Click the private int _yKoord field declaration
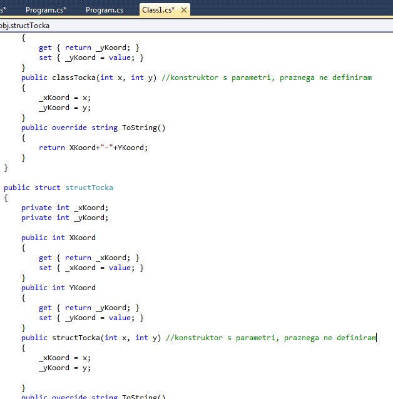The width and height of the screenshot is (393, 399). point(64,218)
